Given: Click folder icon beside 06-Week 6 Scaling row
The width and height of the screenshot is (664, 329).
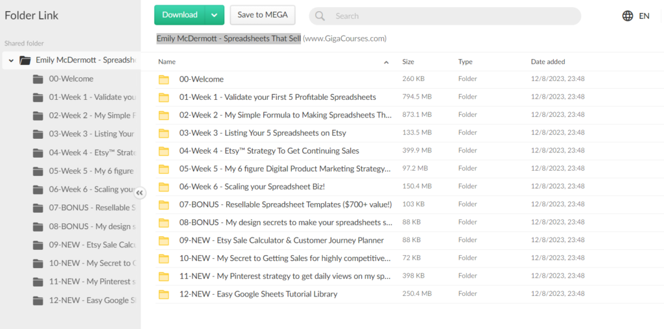Looking at the screenshot, I should [x=164, y=187].
